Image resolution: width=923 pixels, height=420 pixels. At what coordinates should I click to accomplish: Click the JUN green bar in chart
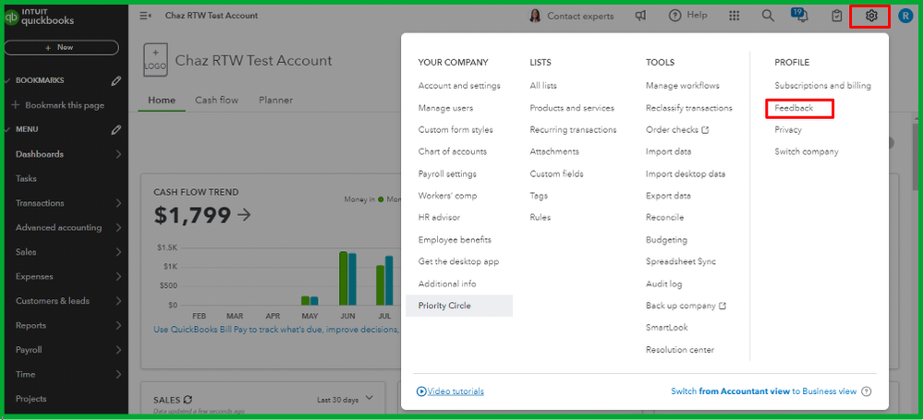(343, 278)
